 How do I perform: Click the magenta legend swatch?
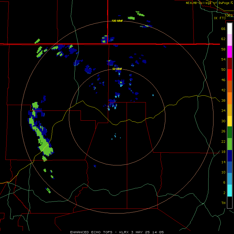point(230,52)
